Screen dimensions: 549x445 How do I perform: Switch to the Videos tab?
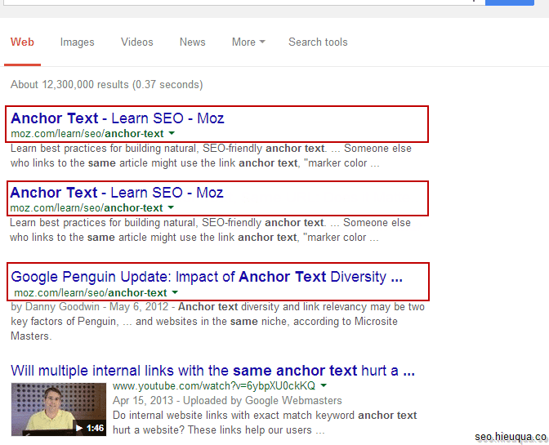pos(137,42)
